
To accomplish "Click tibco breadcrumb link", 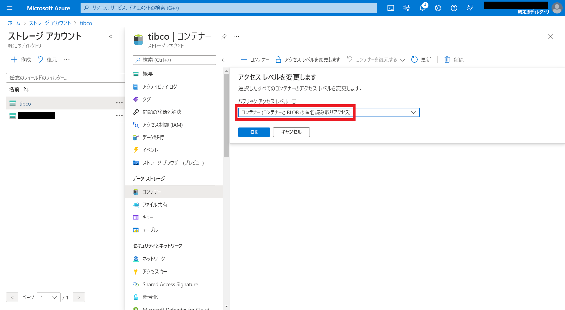I will [x=86, y=23].
